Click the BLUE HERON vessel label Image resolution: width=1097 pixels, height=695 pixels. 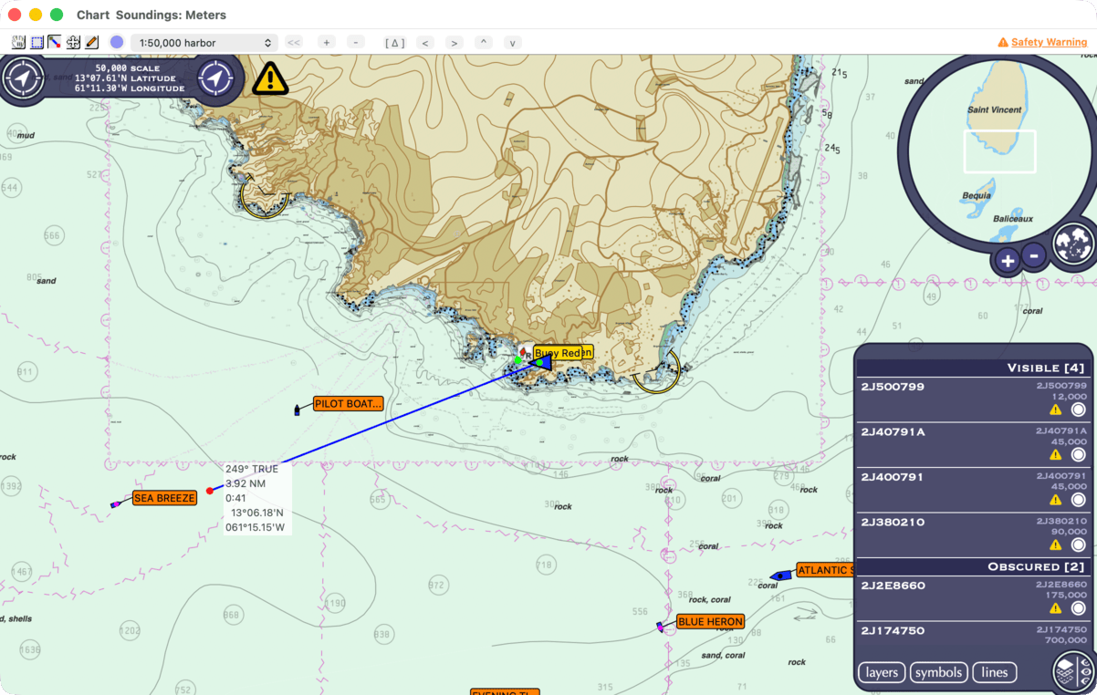coord(711,622)
